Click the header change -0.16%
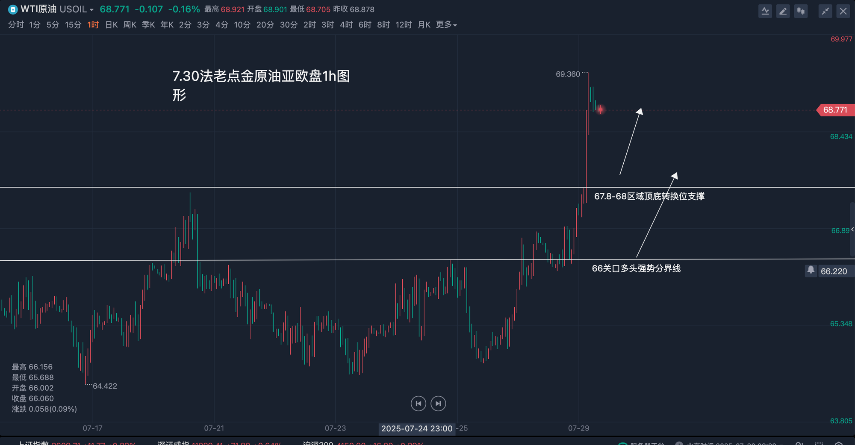Screen dimensions: 855x445 tap(184, 9)
